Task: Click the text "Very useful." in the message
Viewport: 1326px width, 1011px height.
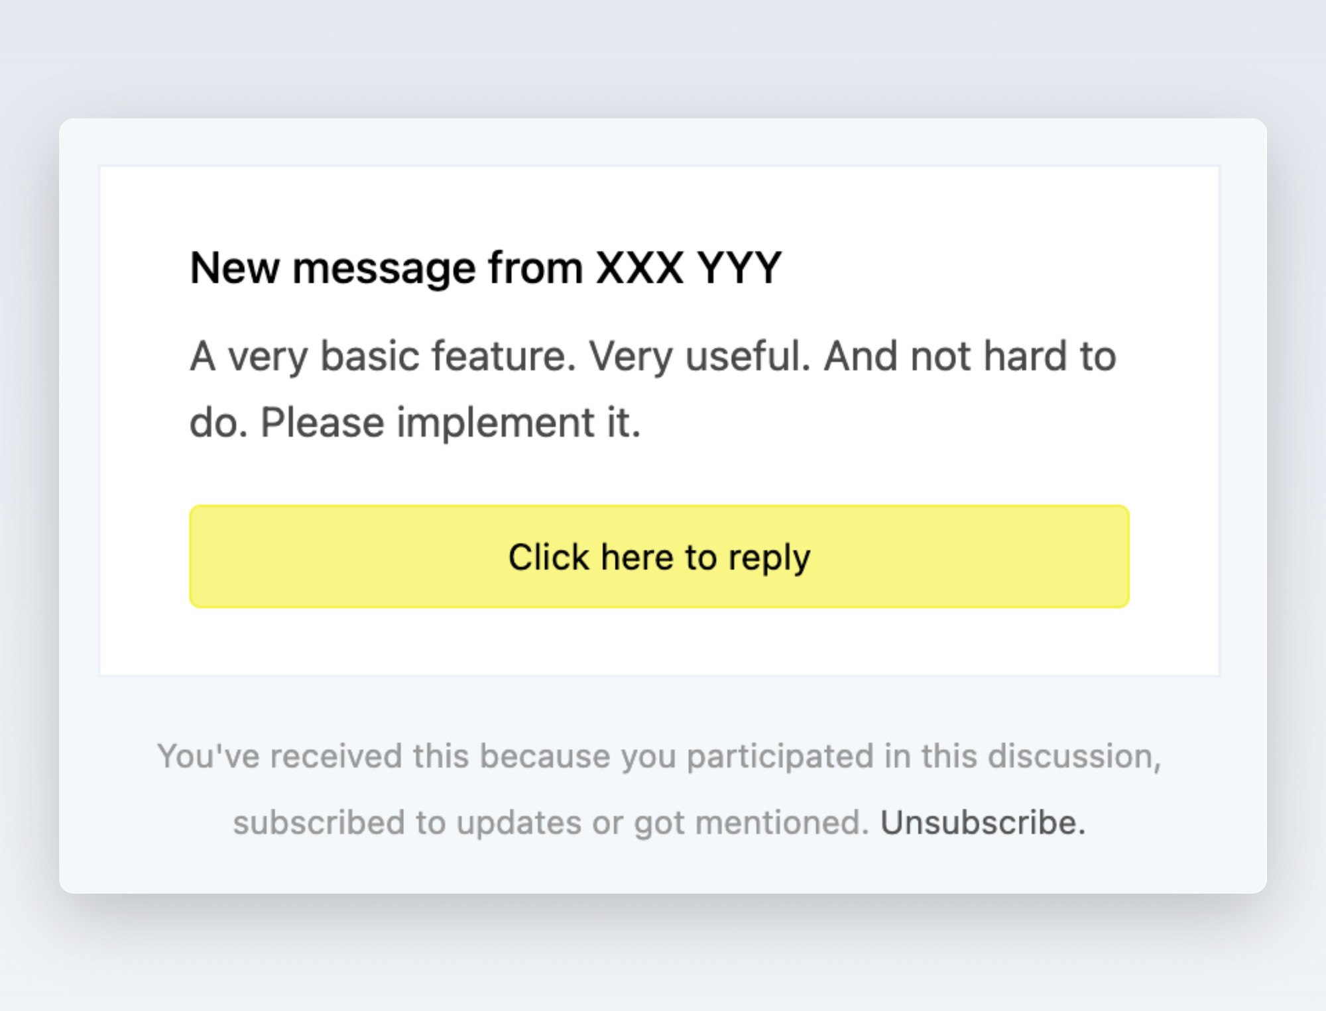Action: pyautogui.click(x=699, y=356)
